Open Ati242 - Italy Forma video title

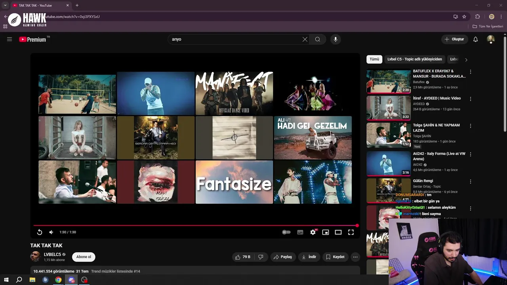coord(439,156)
